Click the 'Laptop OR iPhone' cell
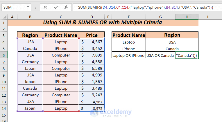Image resolution: width=222 pixels, height=122 pixels. tap(128, 55)
